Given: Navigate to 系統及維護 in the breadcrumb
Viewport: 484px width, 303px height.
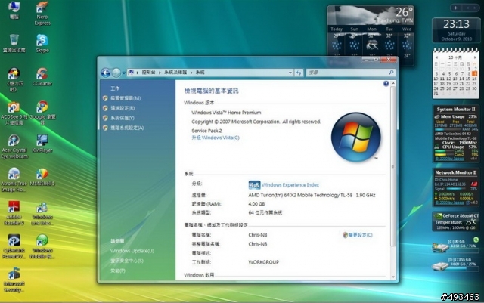Looking at the screenshot, I should tap(175, 73).
